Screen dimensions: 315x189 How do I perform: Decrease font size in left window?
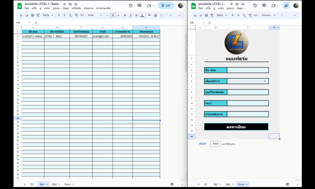pos(107,15)
